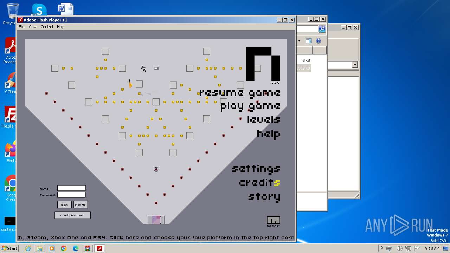The height and width of the screenshot is (253, 450).
Task: Click the Password input field
Action: 71,195
